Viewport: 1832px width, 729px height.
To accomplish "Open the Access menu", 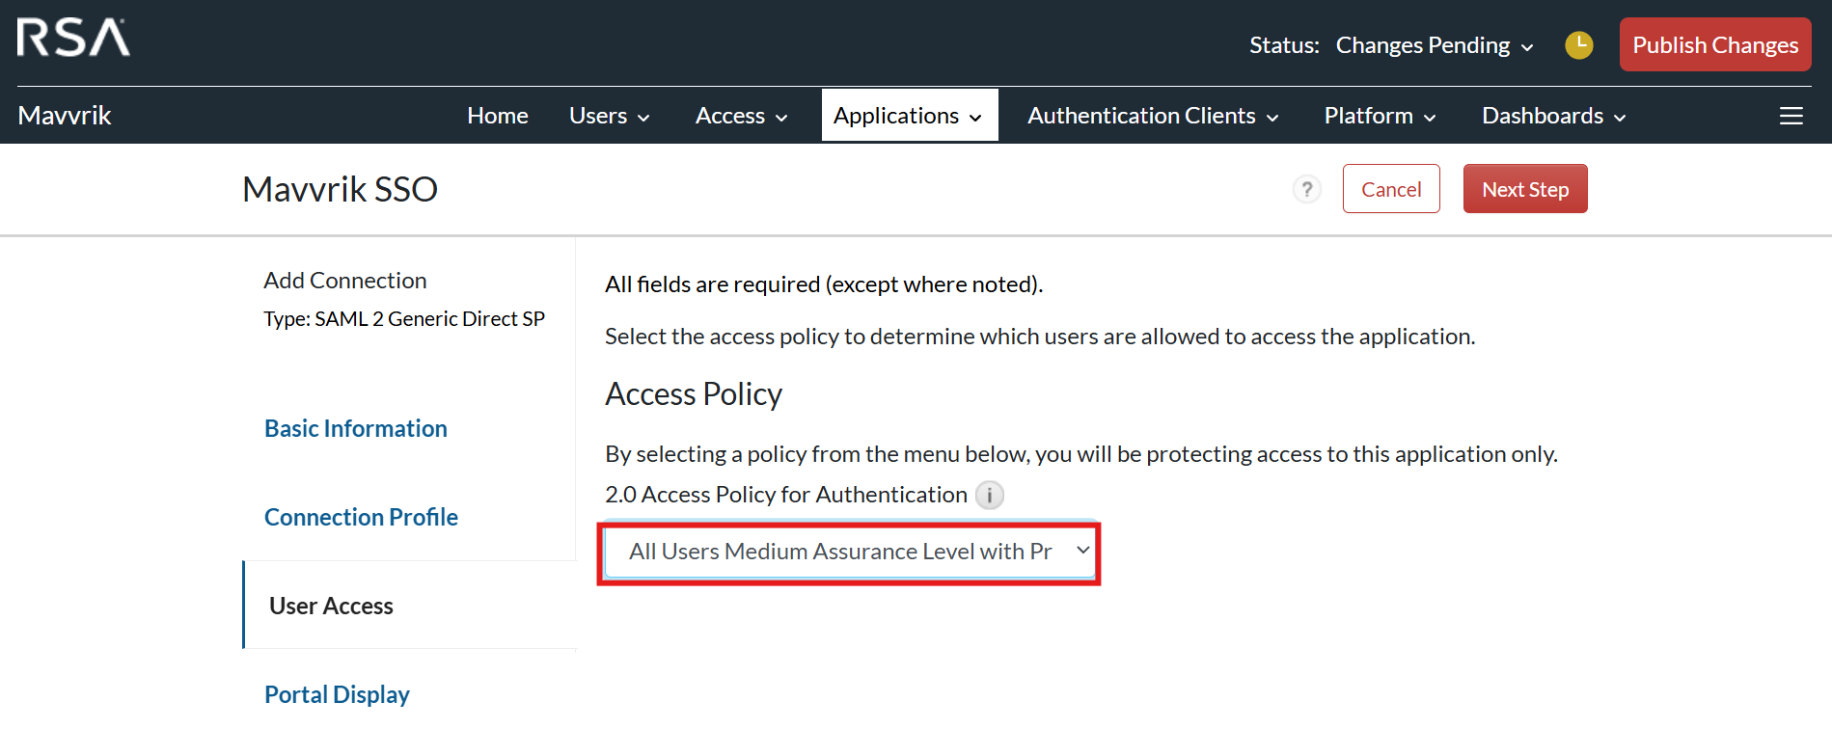I will click(x=741, y=116).
